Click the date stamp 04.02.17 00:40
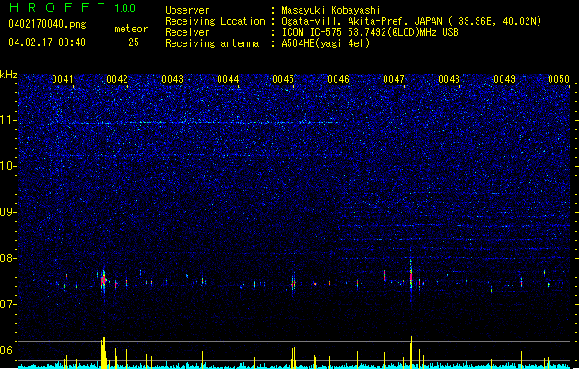The image size is (580, 369). point(47,42)
